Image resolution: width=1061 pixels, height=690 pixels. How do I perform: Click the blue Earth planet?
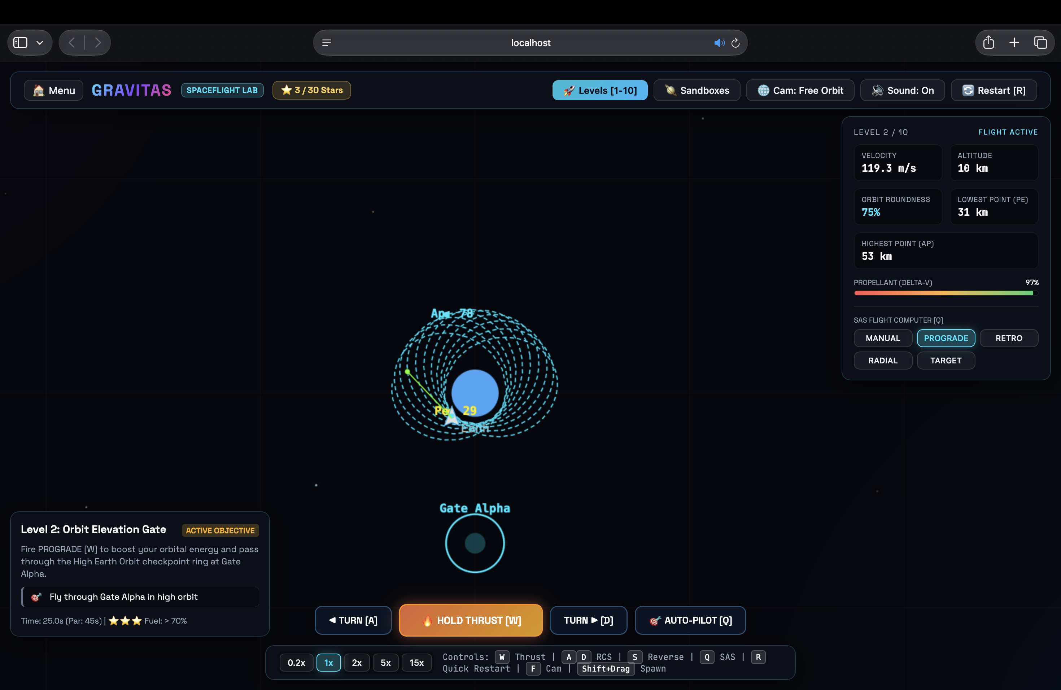click(475, 393)
